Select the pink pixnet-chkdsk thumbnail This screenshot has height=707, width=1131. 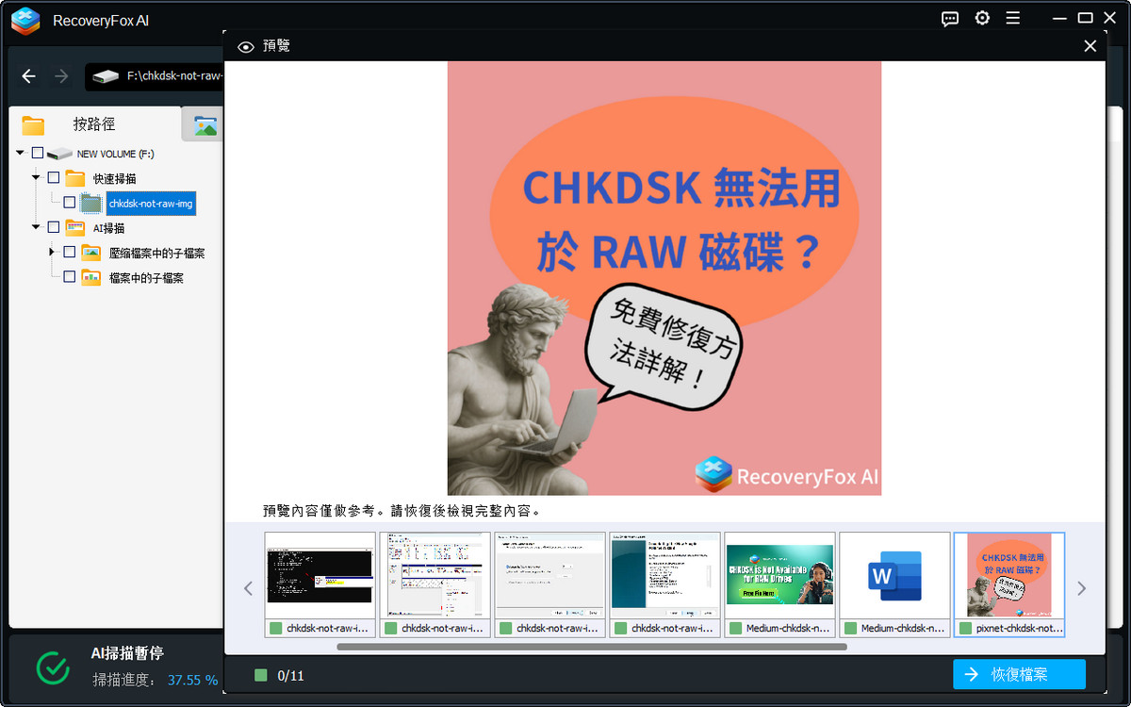click(x=1010, y=575)
